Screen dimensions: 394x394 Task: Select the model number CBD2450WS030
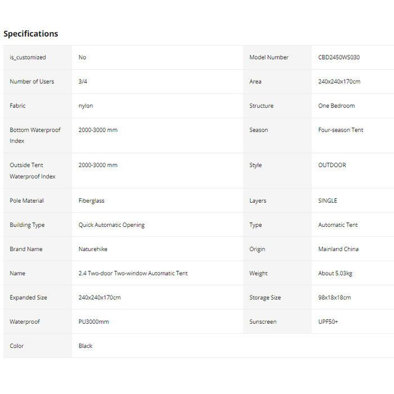(339, 57)
